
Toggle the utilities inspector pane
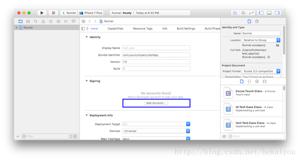tap(277, 13)
